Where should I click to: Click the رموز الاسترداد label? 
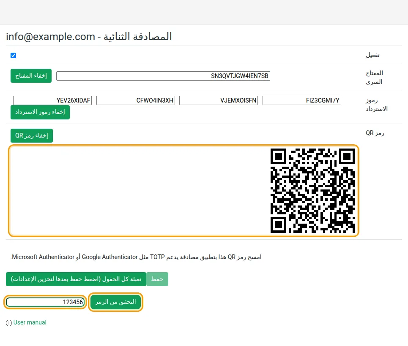pyautogui.click(x=377, y=104)
